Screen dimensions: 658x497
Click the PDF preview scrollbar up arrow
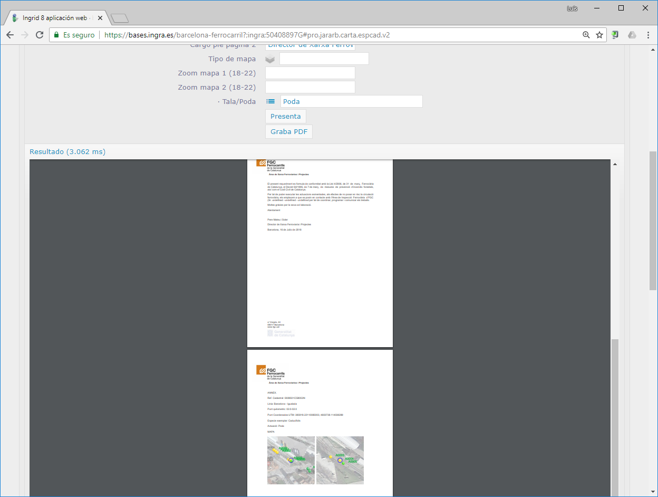[615, 165]
